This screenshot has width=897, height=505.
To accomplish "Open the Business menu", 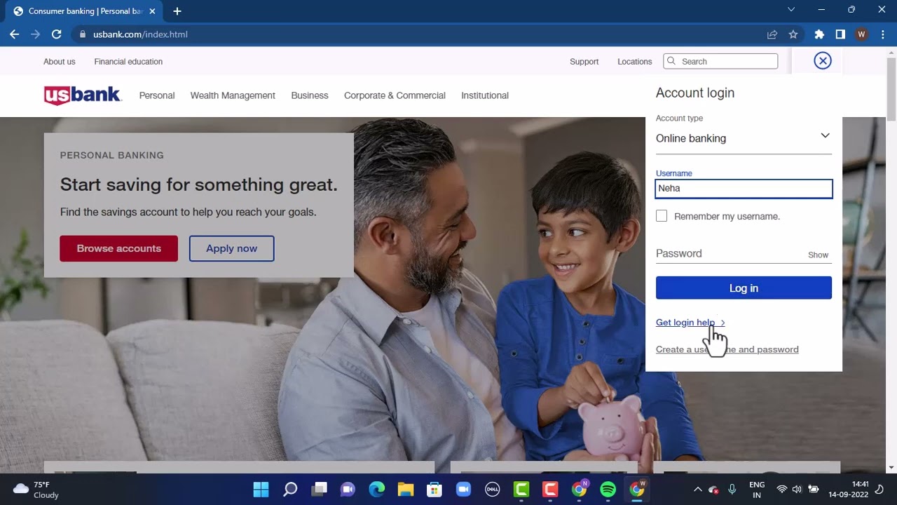I will point(310,95).
